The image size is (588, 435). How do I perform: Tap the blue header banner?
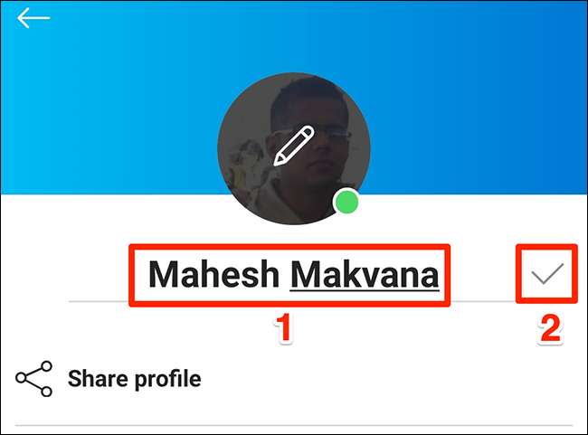pos(294,98)
